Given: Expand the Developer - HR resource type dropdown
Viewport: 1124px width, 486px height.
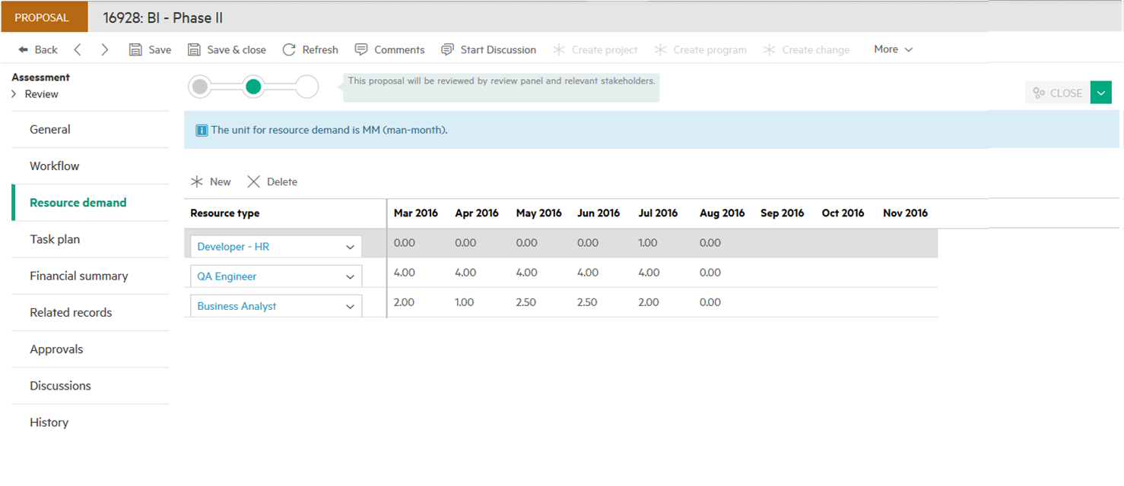Looking at the screenshot, I should coord(350,248).
